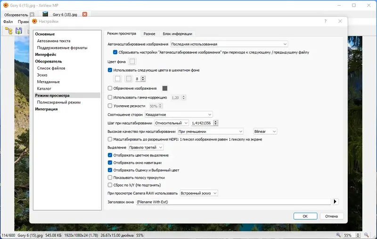The height and width of the screenshot is (239, 377).
Task: Check Масштабировать до разрешения HiDPI
Action: [x=110, y=139]
